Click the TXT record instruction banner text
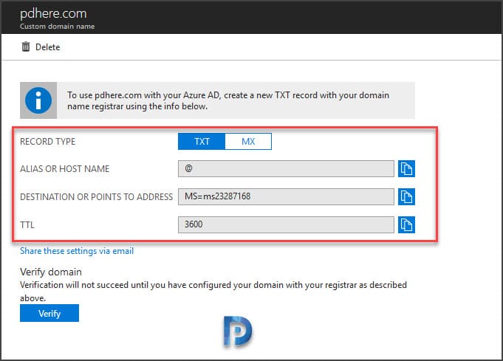Viewport: 503px width, 361px height. pyautogui.click(x=227, y=100)
